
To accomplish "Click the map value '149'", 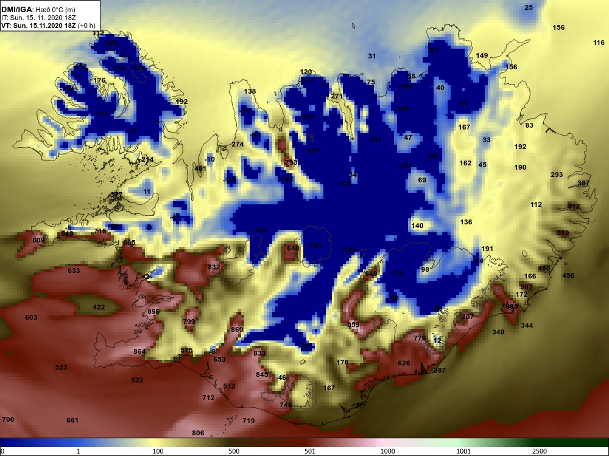I will click(x=482, y=55).
